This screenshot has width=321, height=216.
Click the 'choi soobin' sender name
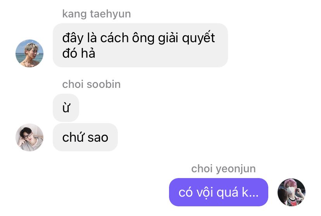(x=91, y=84)
